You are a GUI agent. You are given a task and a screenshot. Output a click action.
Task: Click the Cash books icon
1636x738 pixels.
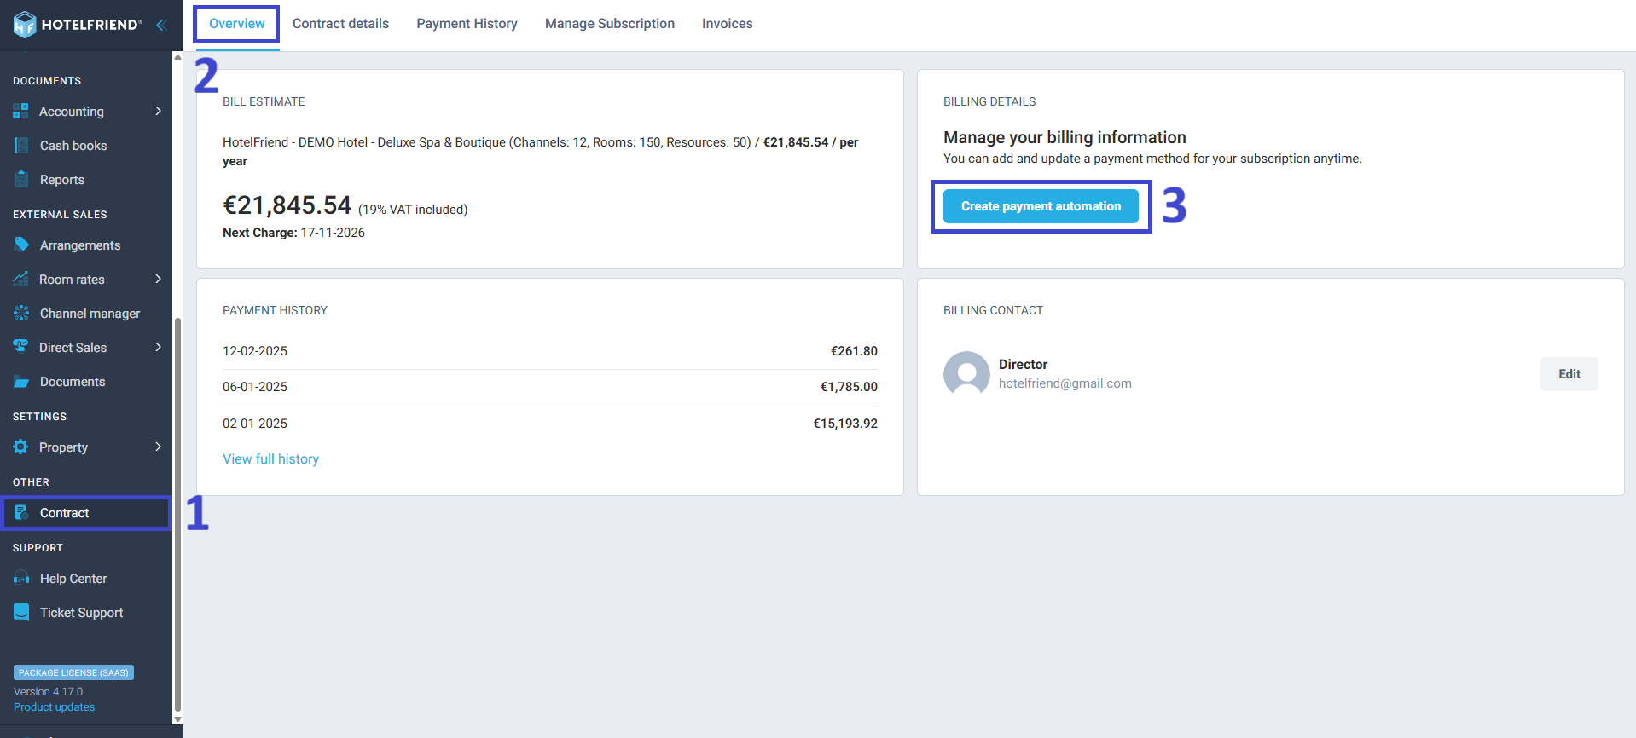tap(21, 145)
